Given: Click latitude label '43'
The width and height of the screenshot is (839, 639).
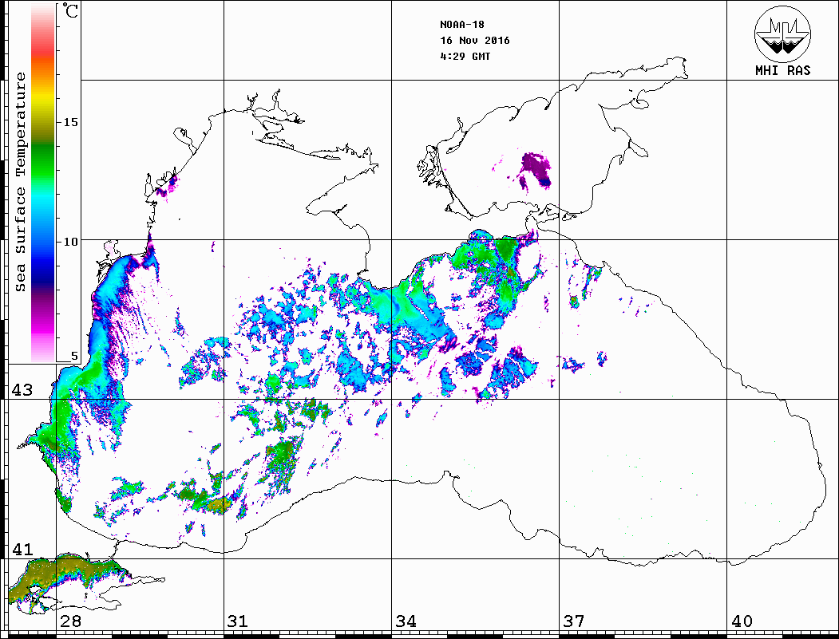Looking at the screenshot, I should pos(22,390).
